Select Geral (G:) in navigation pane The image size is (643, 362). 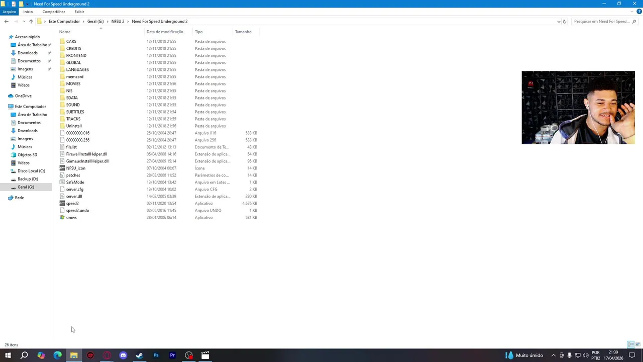(x=26, y=187)
